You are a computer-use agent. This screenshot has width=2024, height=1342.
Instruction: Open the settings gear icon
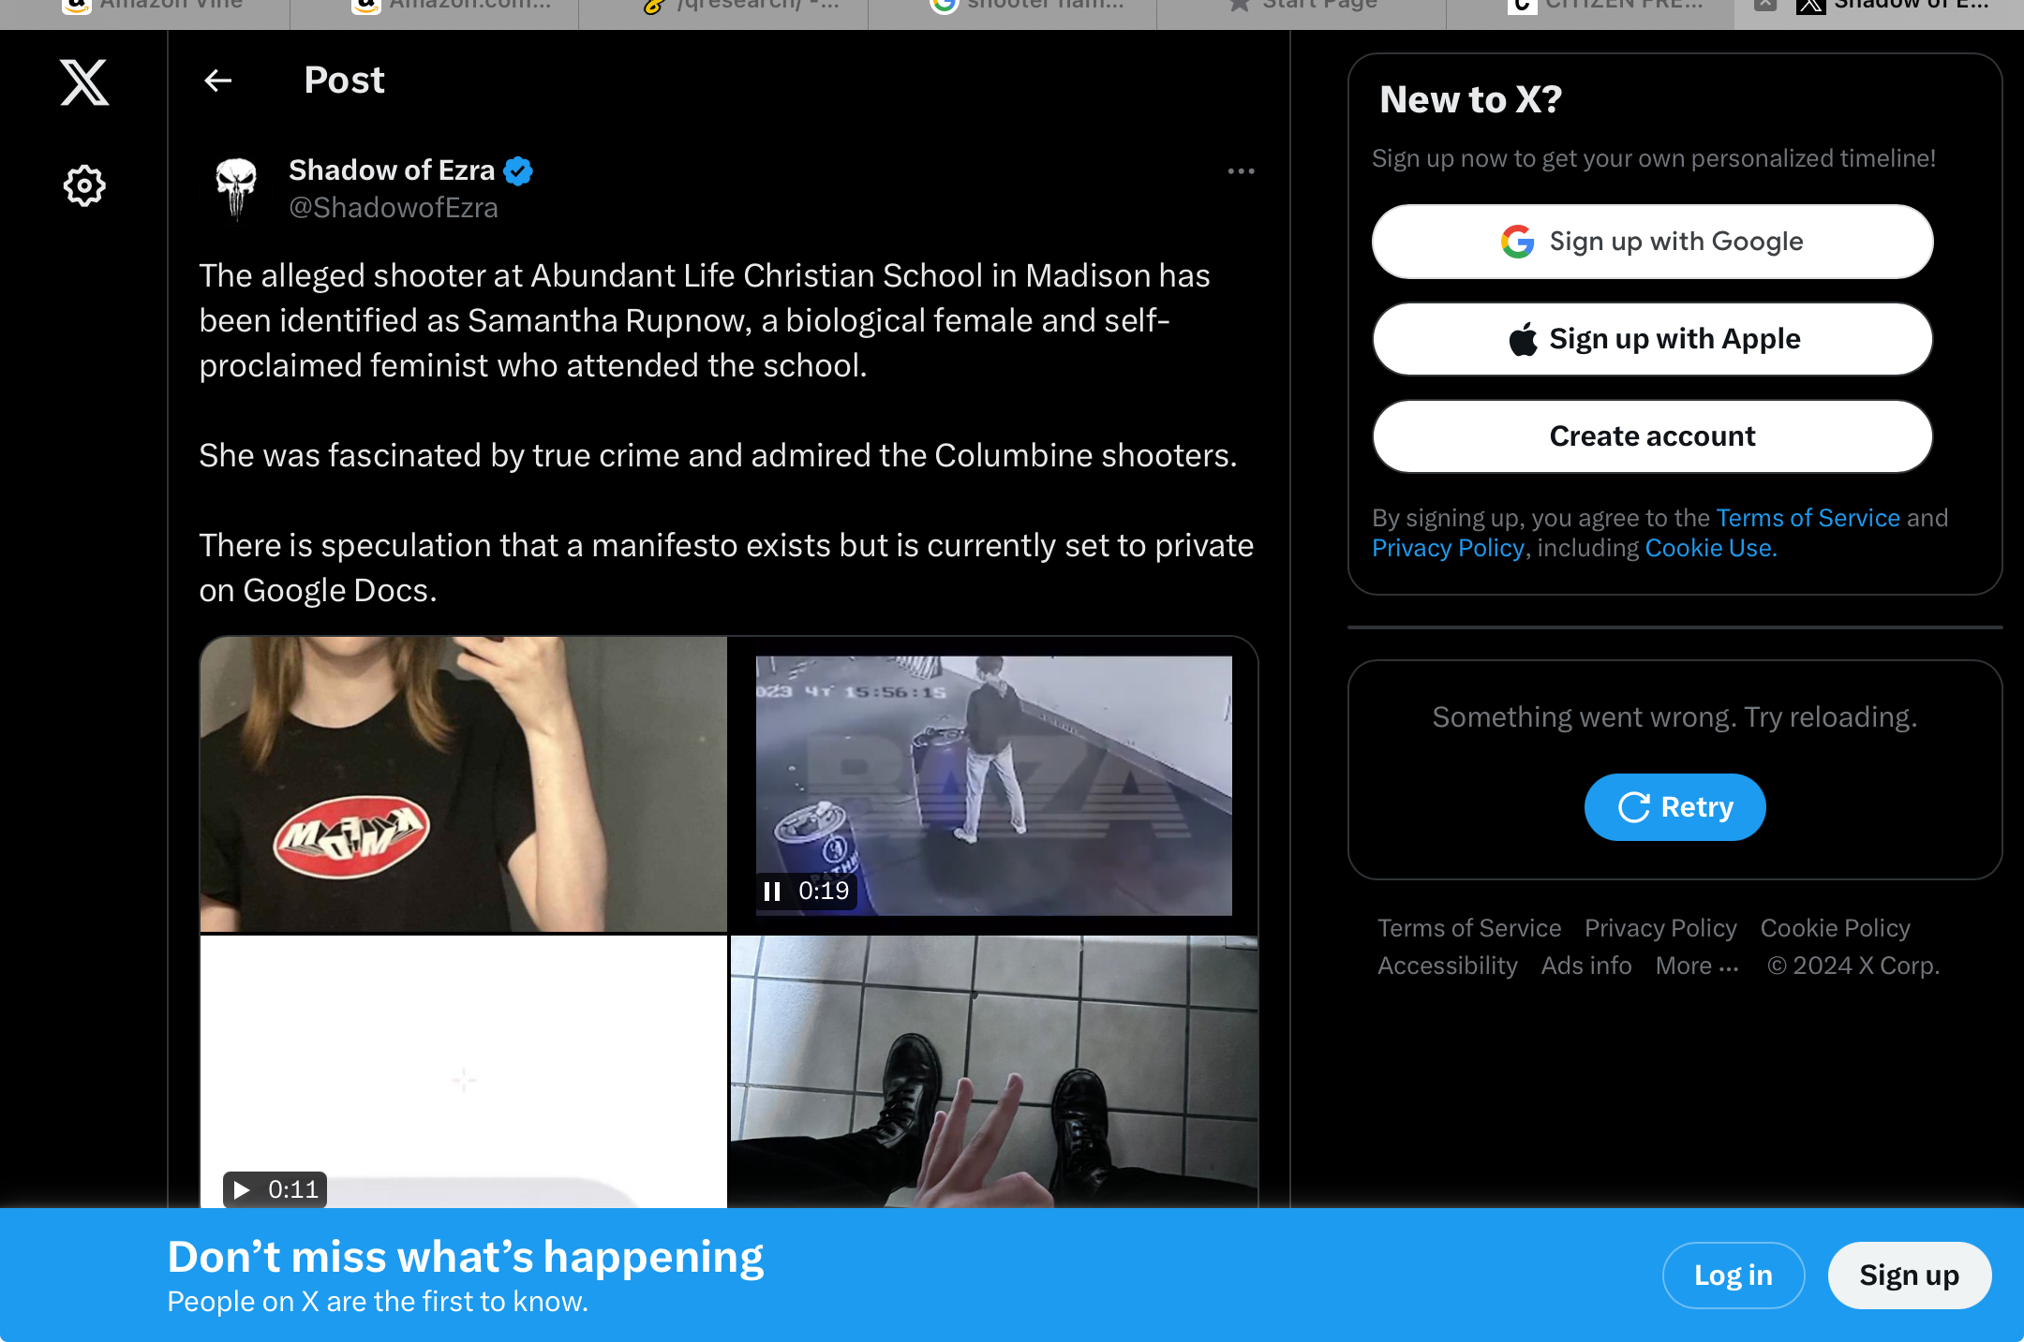[84, 185]
